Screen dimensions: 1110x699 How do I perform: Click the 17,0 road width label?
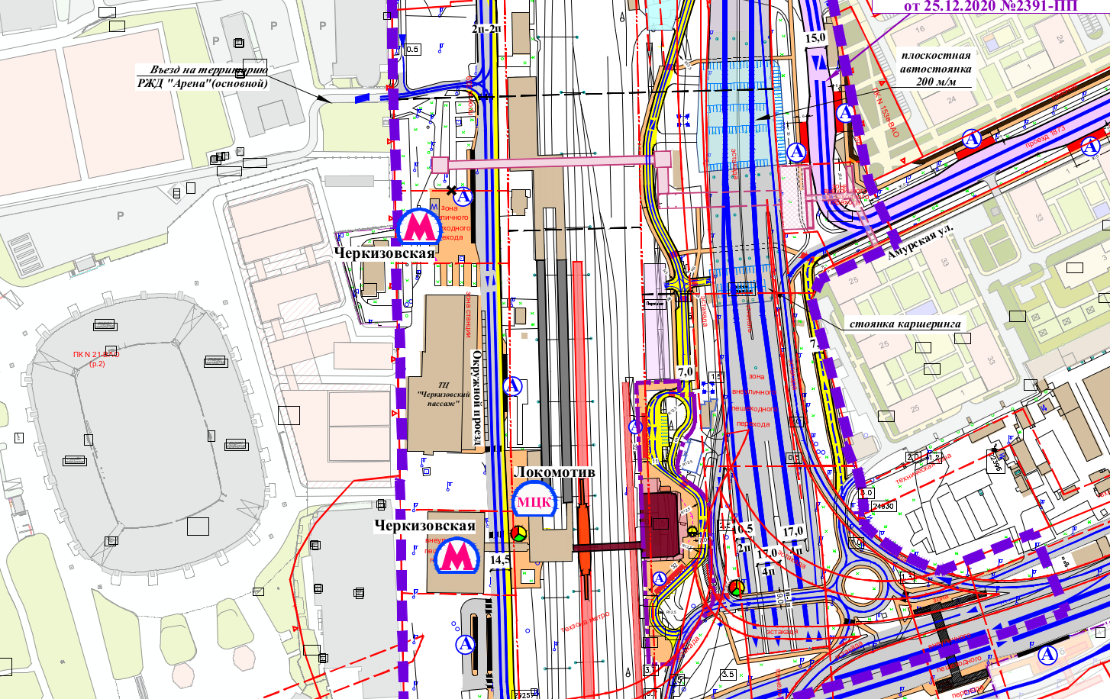(x=793, y=531)
